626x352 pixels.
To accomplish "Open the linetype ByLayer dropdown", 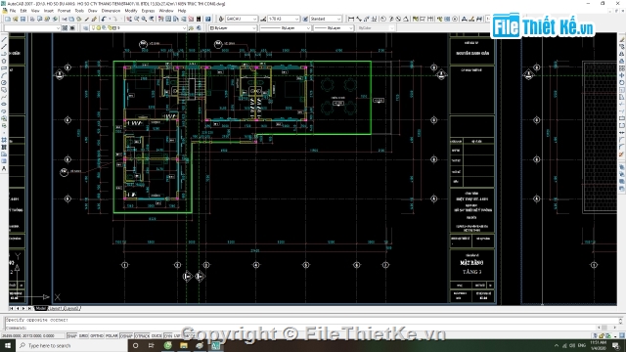I will coord(285,28).
